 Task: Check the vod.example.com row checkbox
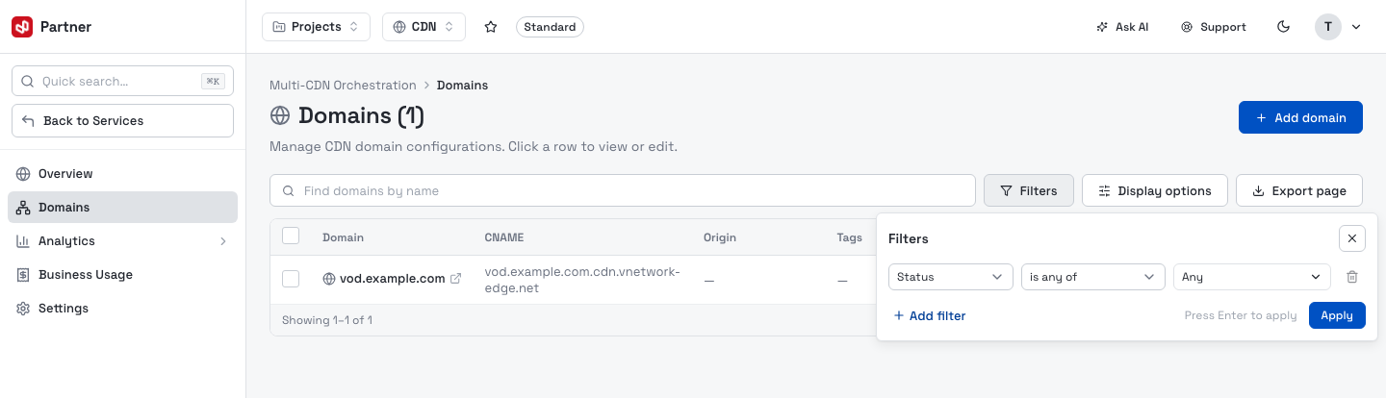pyautogui.click(x=291, y=279)
